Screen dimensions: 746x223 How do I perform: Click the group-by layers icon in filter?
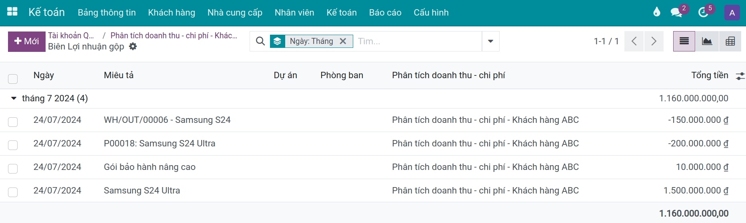coord(277,41)
